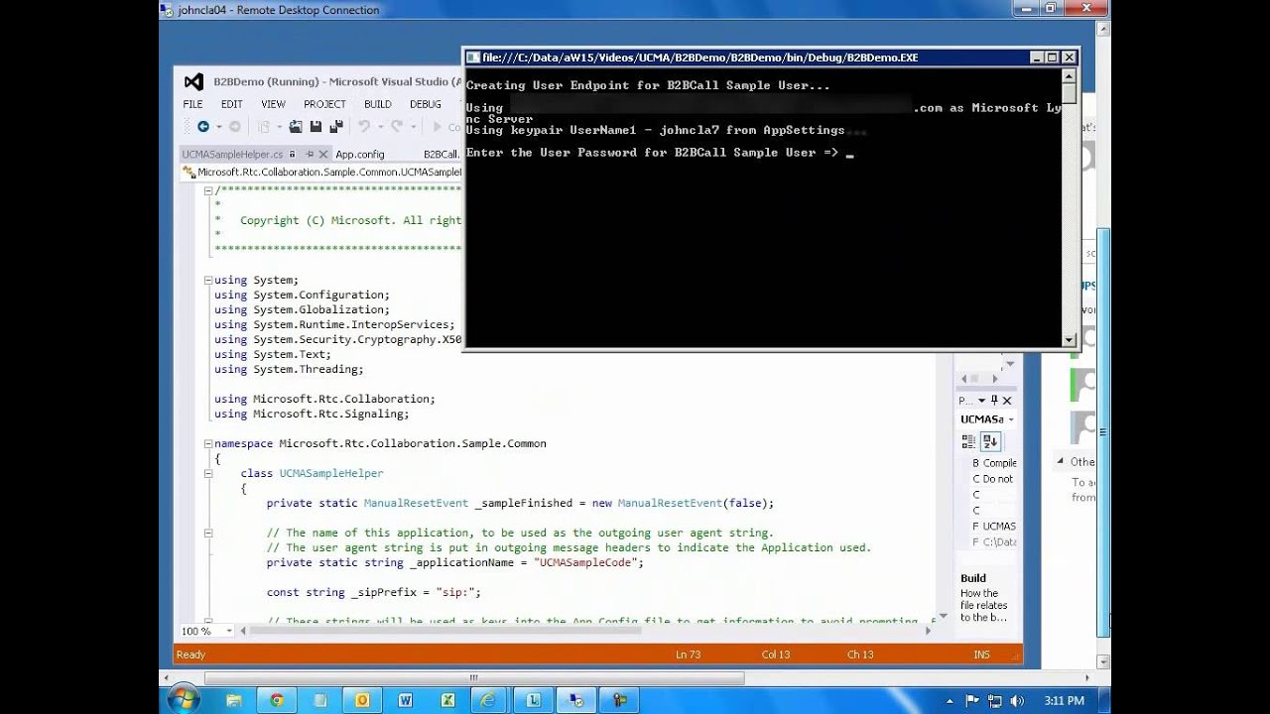Click the Ch 13 status indicator
The width and height of the screenshot is (1270, 714).
point(860,654)
